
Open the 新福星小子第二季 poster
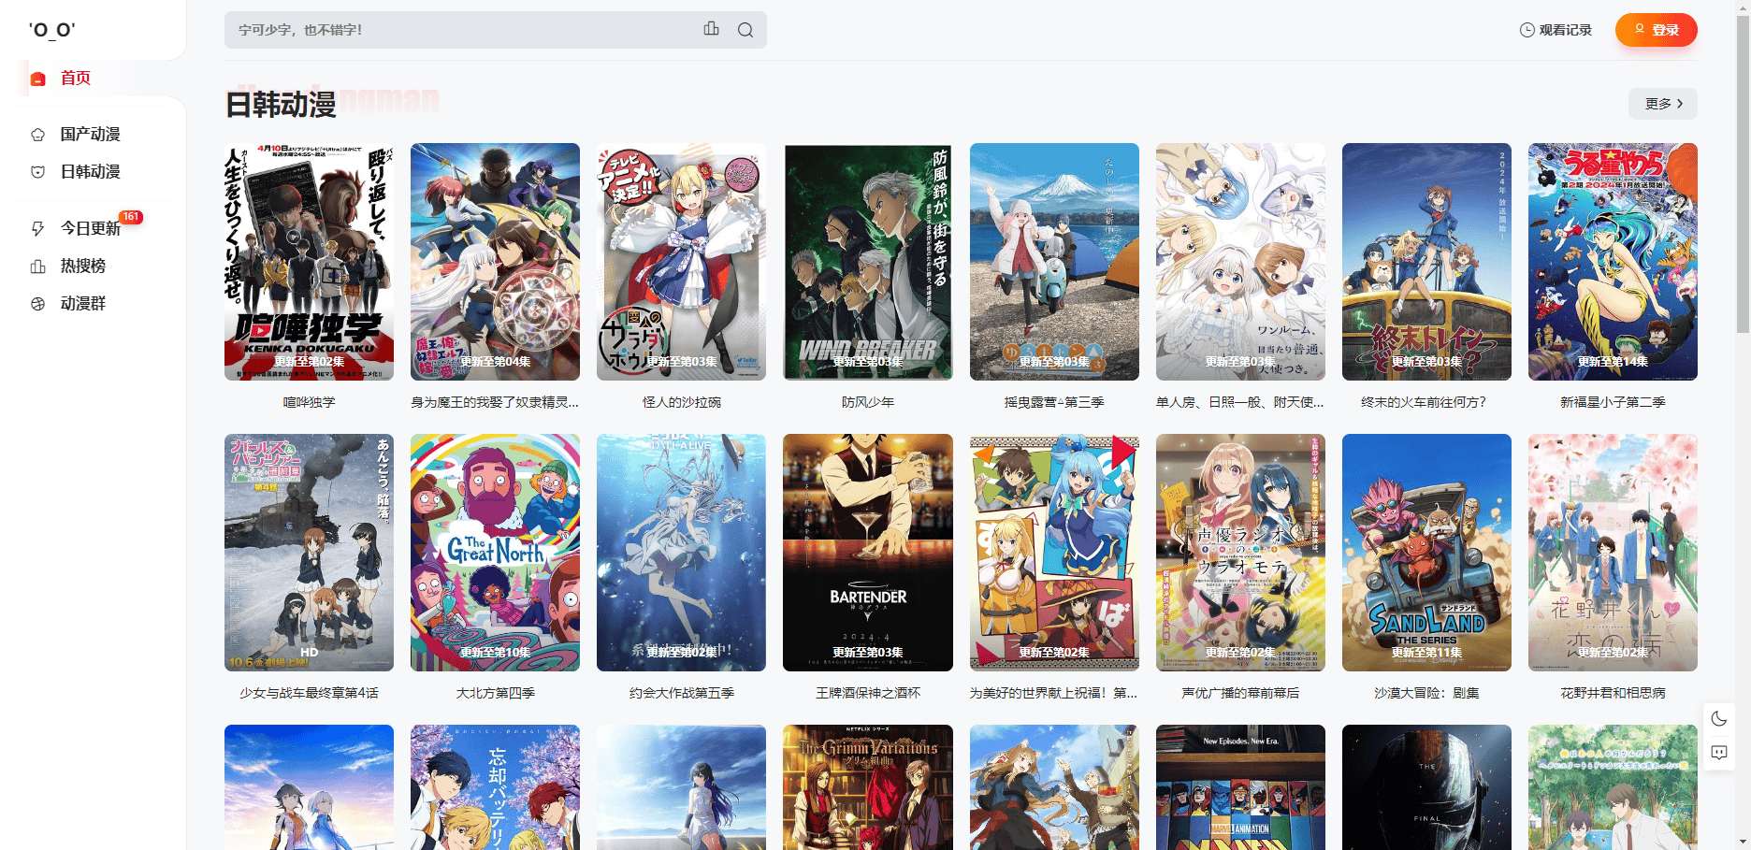(x=1613, y=262)
